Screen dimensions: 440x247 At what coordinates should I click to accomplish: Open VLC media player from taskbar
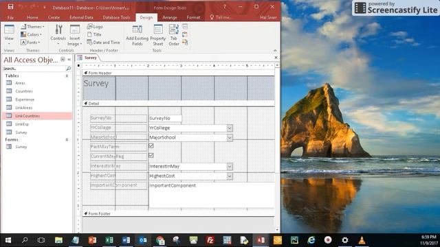[362, 240]
